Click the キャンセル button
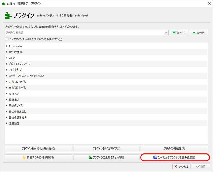Screen dimensions: 213x172 pyautogui.click(x=181, y=167)
